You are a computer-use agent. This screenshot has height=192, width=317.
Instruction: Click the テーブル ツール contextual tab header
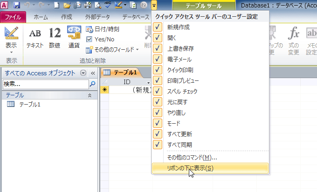204,6
